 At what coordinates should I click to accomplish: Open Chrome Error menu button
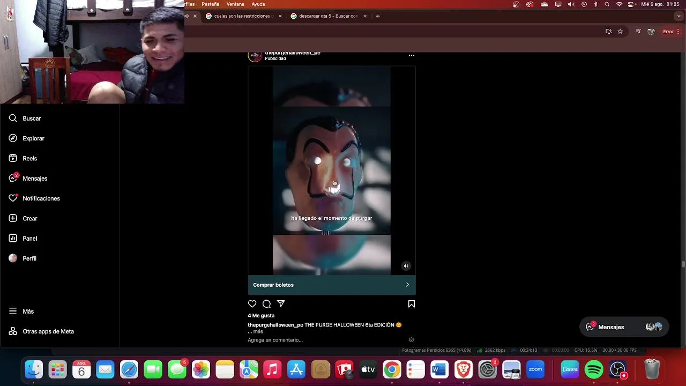pos(671,32)
